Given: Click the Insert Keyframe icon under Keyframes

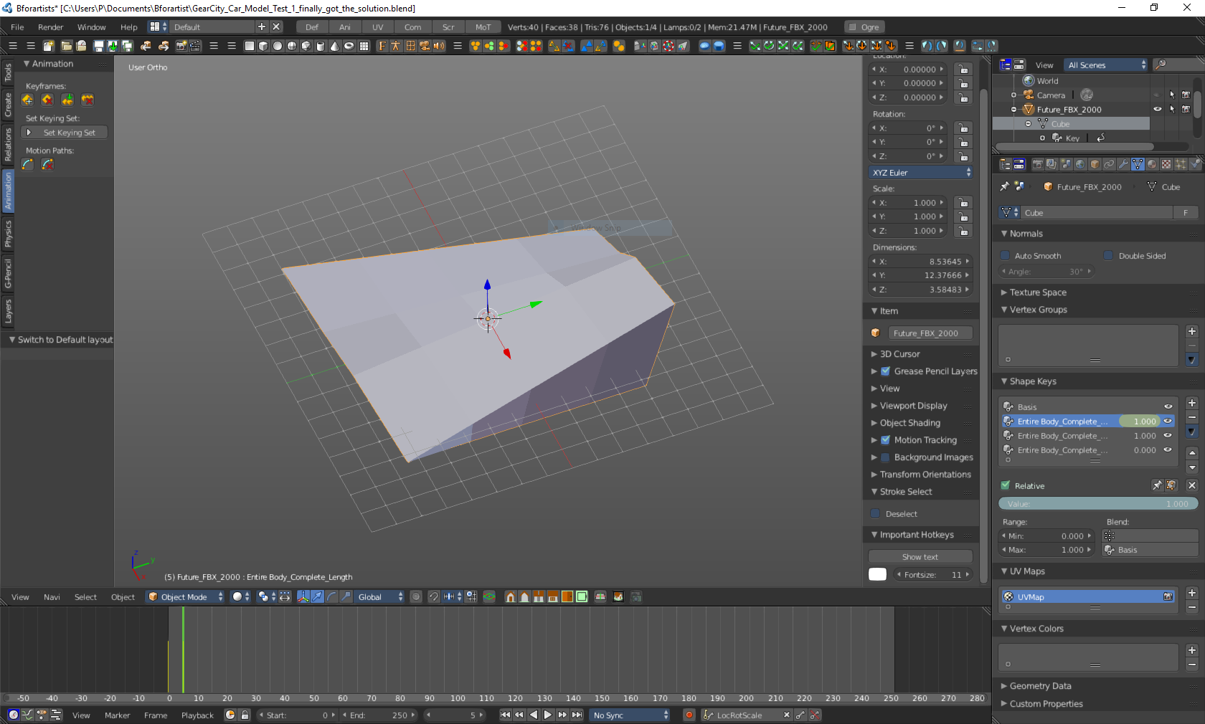Looking at the screenshot, I should [x=28, y=100].
